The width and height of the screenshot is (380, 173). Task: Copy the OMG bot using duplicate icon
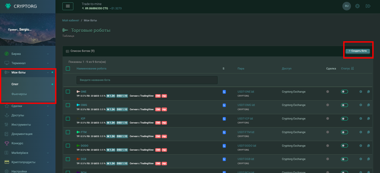pyautogui.click(x=369, y=105)
